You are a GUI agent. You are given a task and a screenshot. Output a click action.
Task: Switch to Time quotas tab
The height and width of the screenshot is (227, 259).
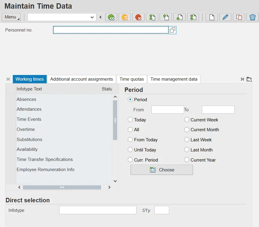[x=132, y=79]
